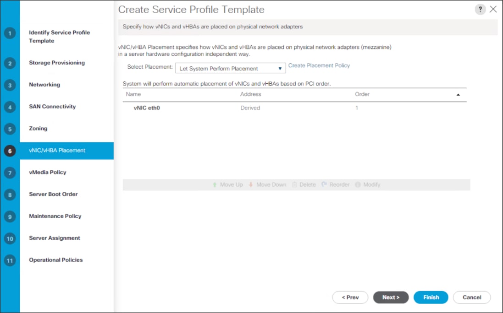This screenshot has width=503, height=313.
Task: Click the Next button
Action: [391, 297]
